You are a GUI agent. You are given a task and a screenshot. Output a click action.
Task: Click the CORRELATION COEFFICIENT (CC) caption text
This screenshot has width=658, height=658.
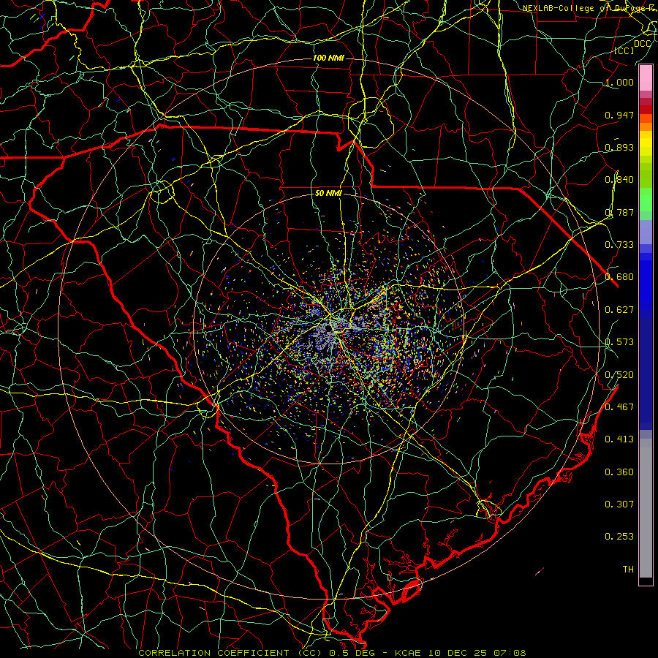coord(230,653)
